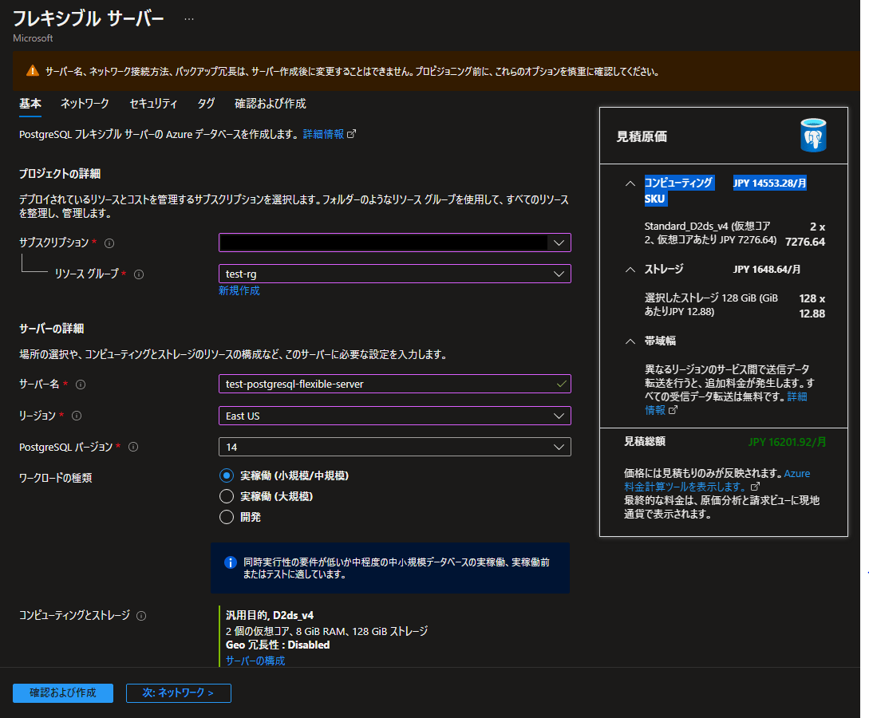
Task: Click info icon next to サブスクリプション
Action: [x=110, y=243]
